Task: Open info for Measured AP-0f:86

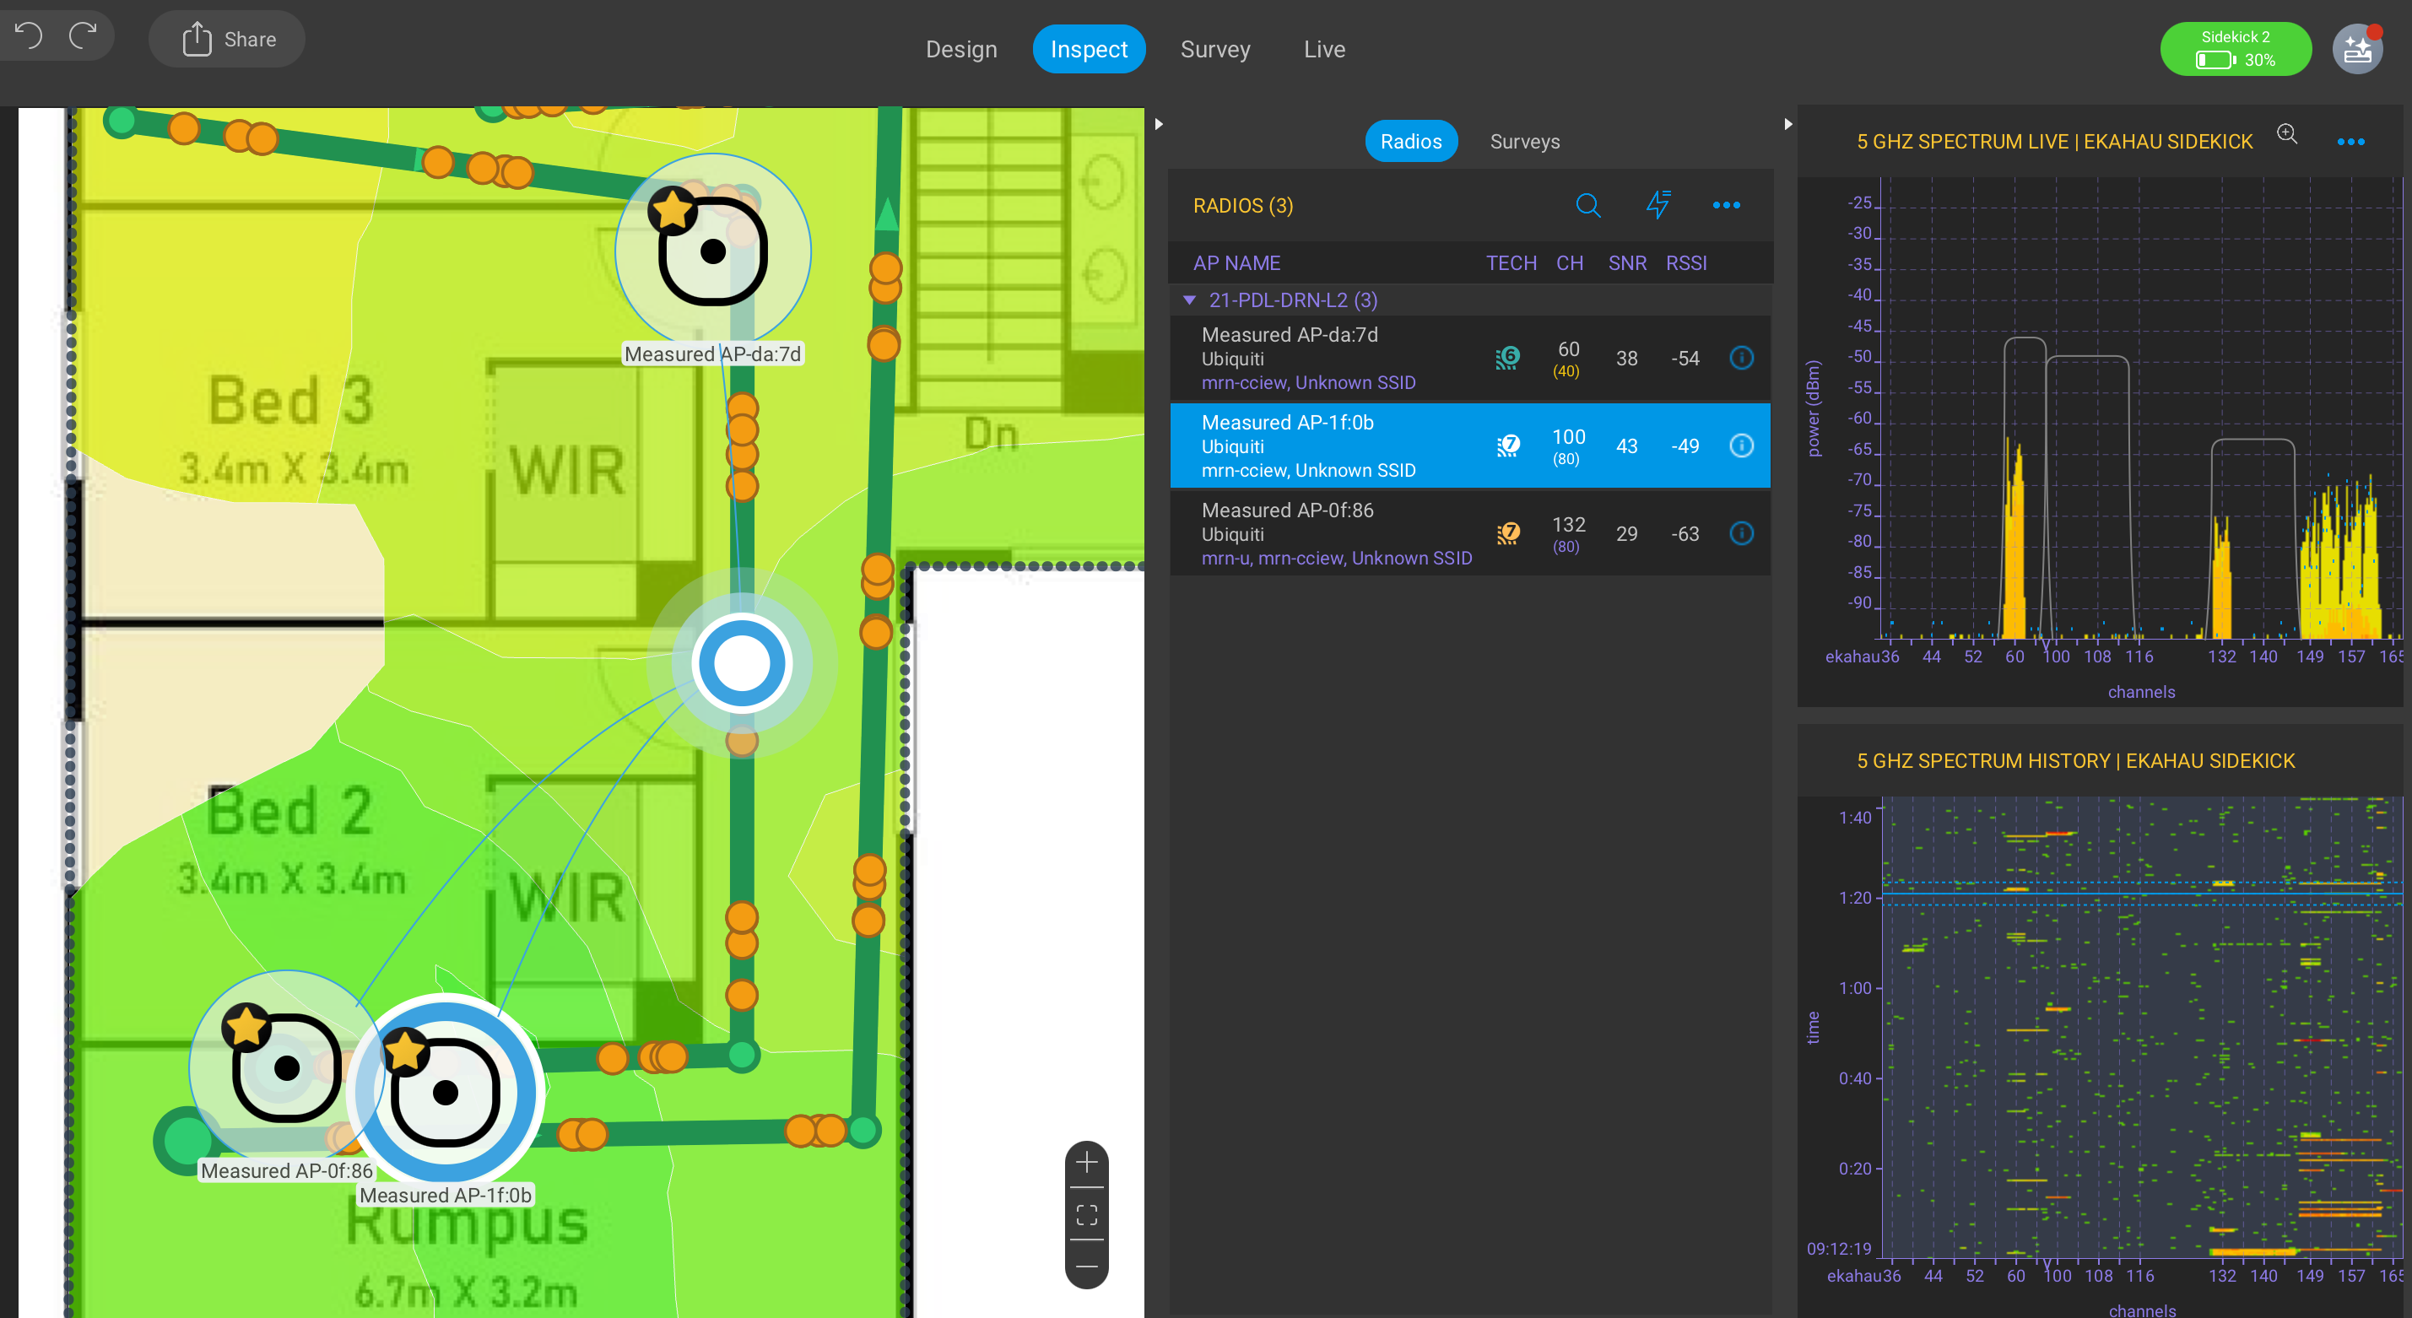Action: (1741, 533)
